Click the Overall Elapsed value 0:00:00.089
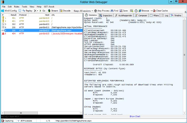 pyautogui.click(x=127, y=65)
